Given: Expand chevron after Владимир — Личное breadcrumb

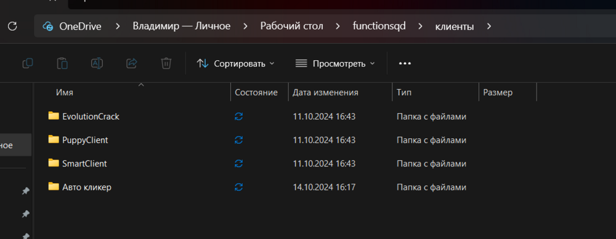Looking at the screenshot, I should tap(246, 26).
